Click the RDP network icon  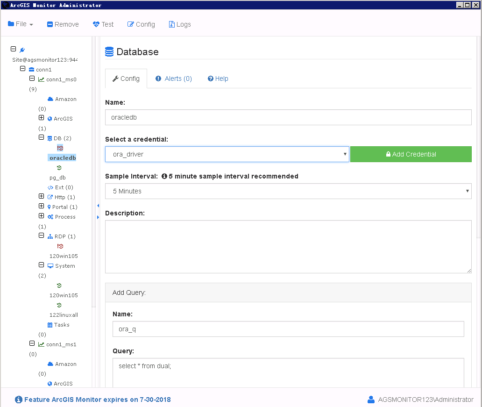(50, 236)
